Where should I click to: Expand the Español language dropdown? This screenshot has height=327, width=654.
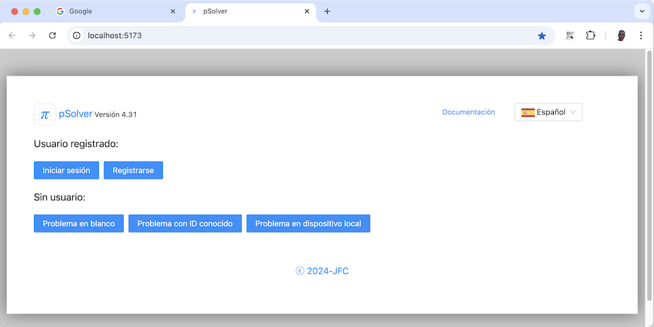[548, 112]
